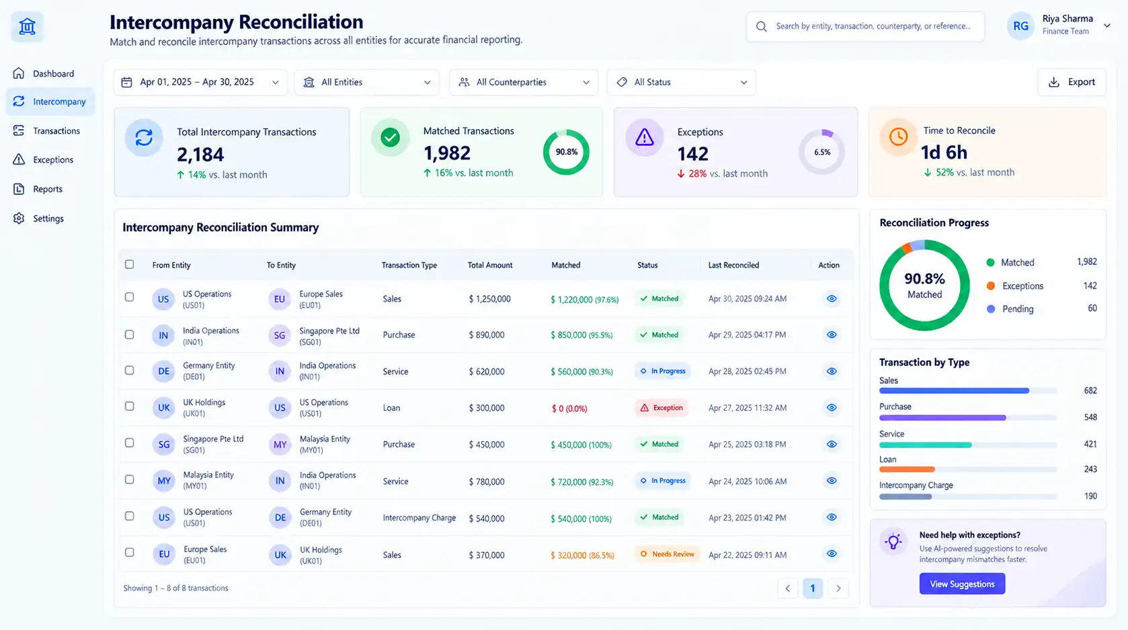Expand the All Entities dropdown

click(x=366, y=82)
